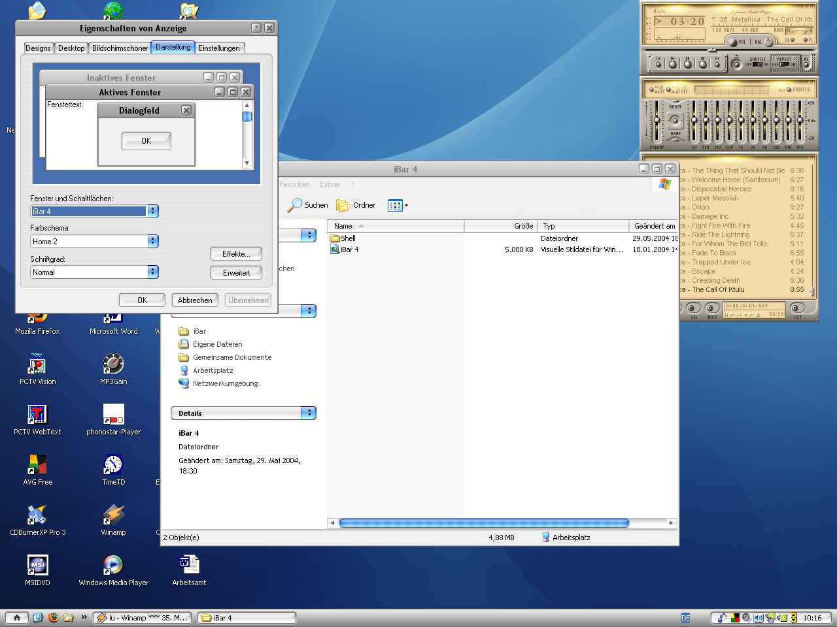The height and width of the screenshot is (627, 837).
Task: Click playlist SEL button in Winamp
Action: 692,308
